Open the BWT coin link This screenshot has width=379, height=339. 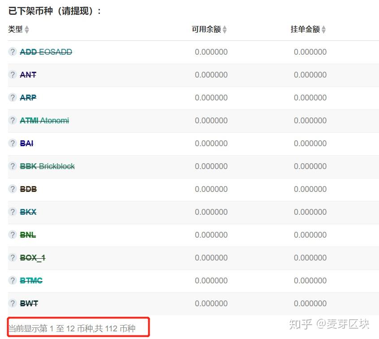coord(29,304)
